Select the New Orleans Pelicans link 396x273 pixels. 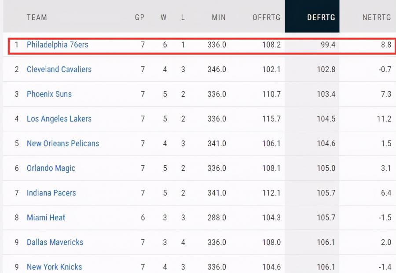63,143
